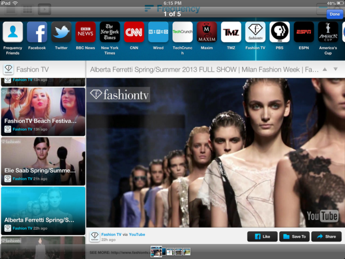Tap the Done button

click(334, 14)
